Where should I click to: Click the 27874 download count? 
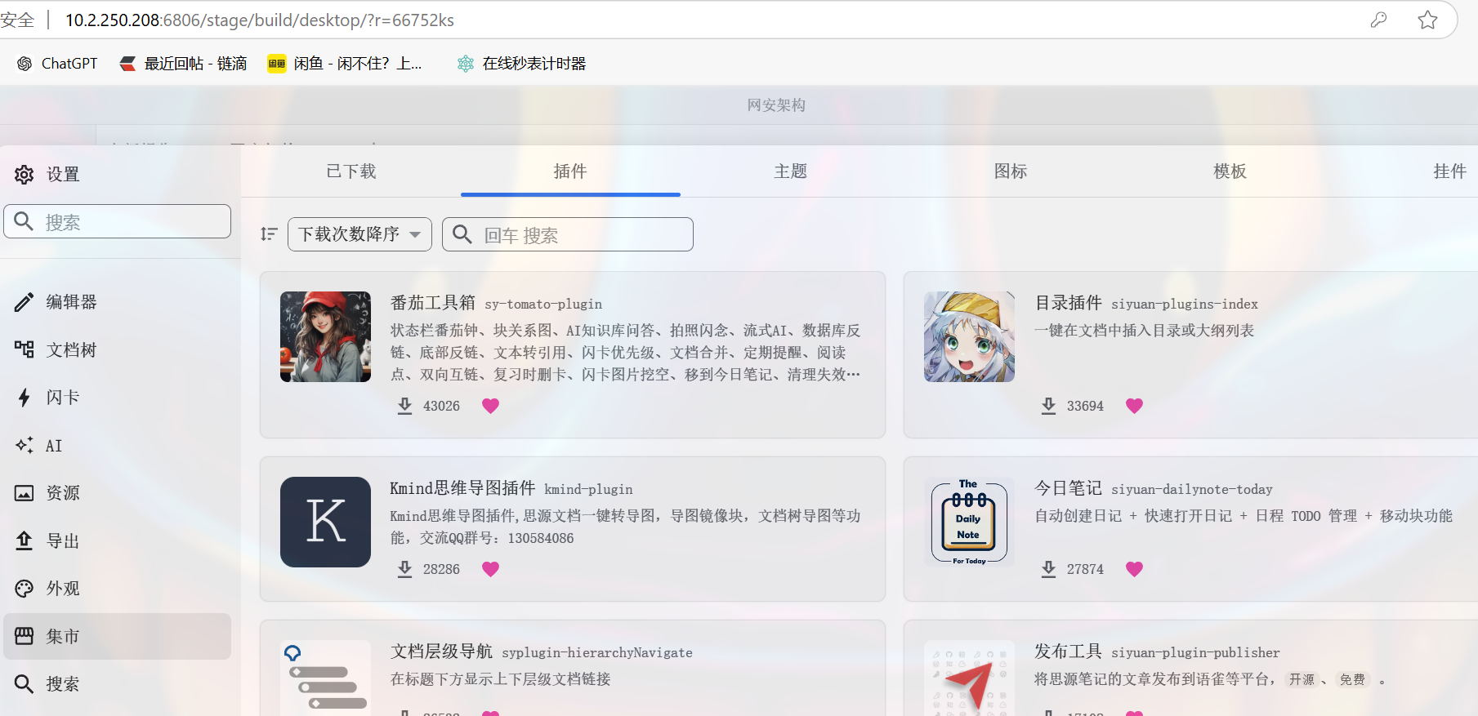[x=1085, y=570]
